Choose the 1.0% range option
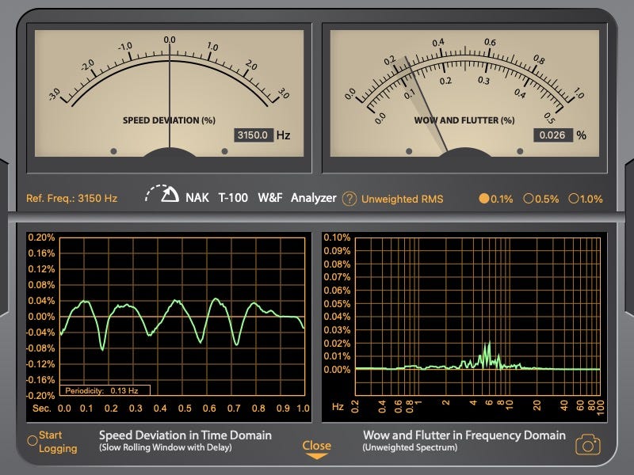Screen dimensions: 634x475 [x=574, y=199]
